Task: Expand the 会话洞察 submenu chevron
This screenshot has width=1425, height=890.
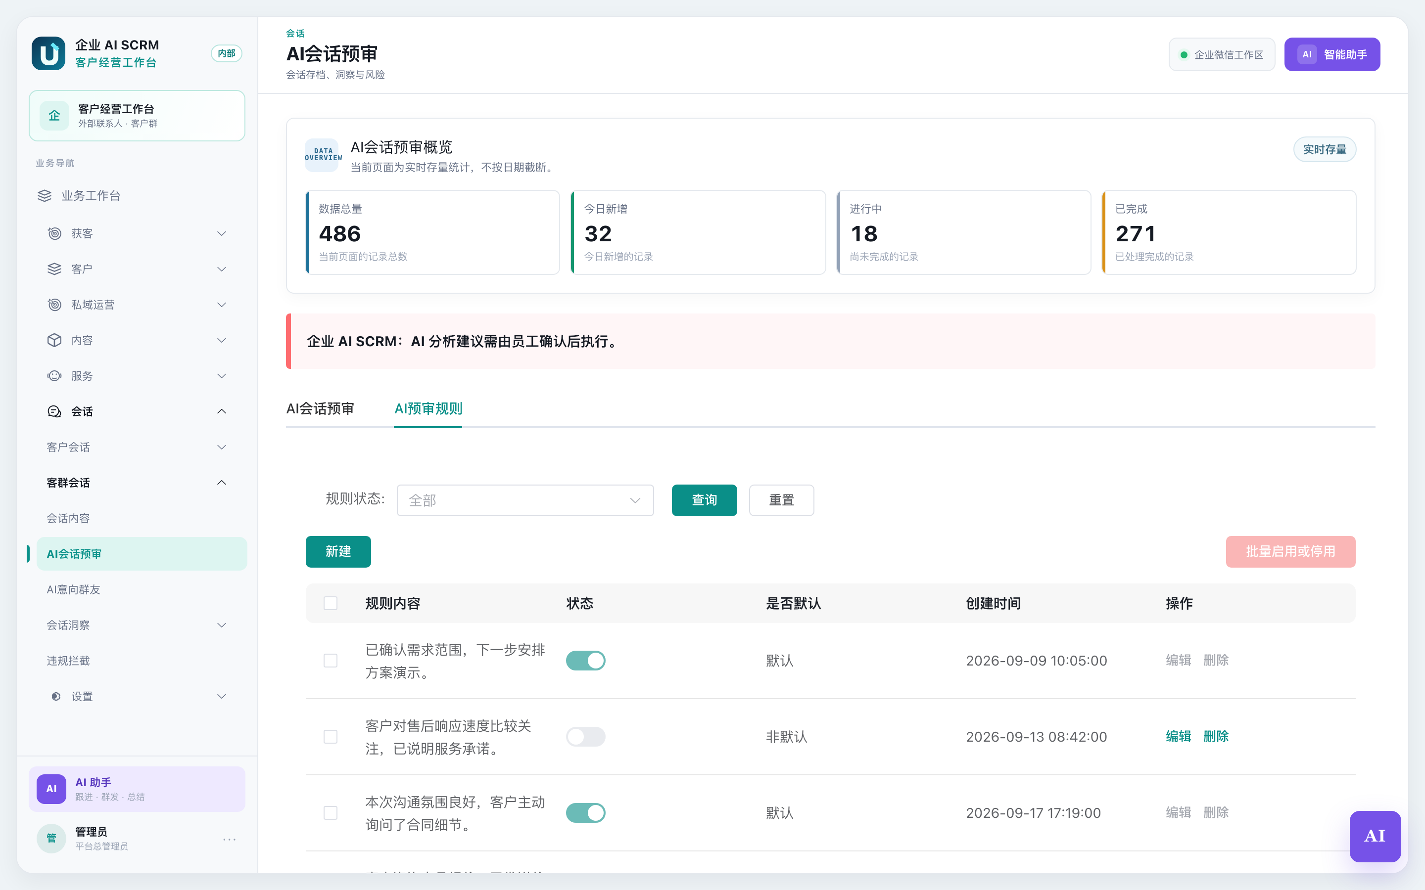Action: [221, 625]
